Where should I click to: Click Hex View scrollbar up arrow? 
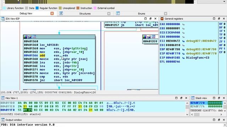click(x=187, y=103)
